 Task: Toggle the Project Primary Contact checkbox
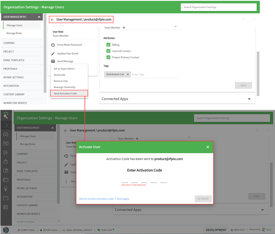click(x=108, y=57)
